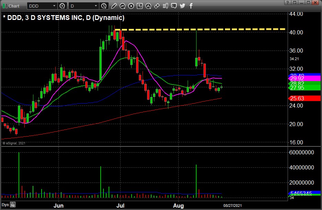Screen dimensions: 322x210
Task: Click the trade arrows icon
Action: [157, 6]
